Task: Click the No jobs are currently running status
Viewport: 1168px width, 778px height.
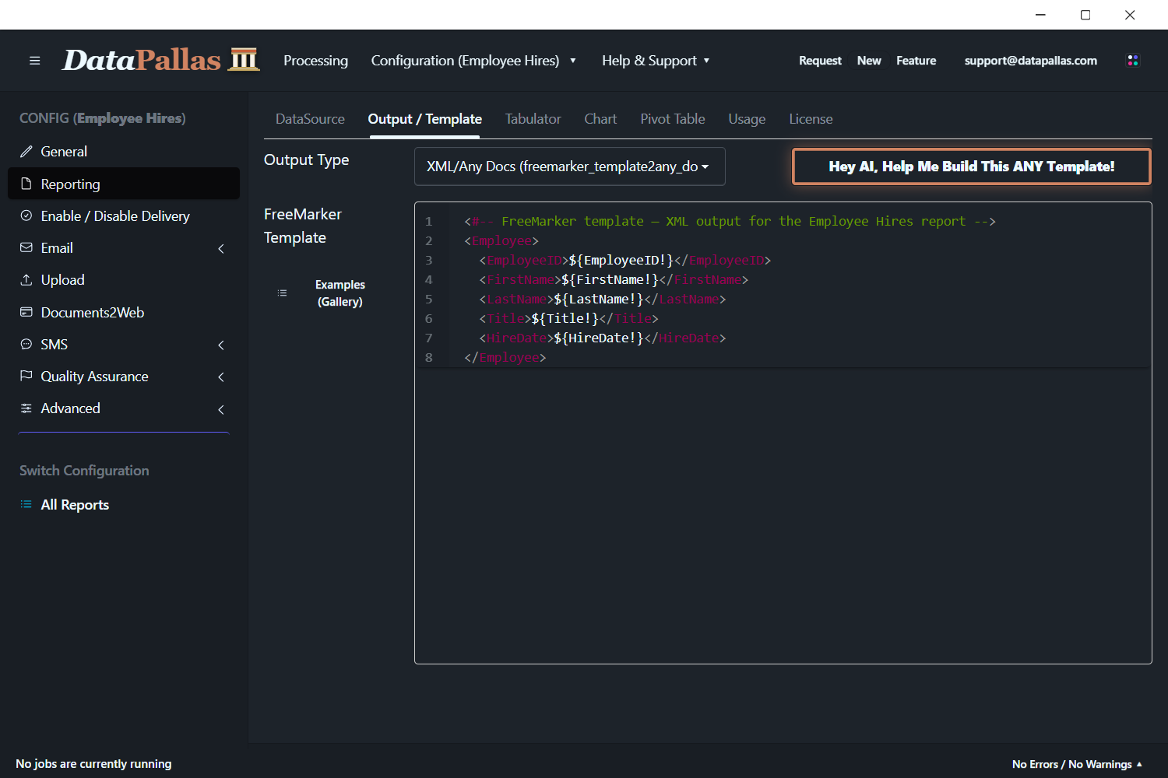Action: click(x=93, y=764)
